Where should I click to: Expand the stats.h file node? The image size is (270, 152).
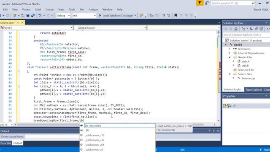pyautogui.click(x=233, y=61)
